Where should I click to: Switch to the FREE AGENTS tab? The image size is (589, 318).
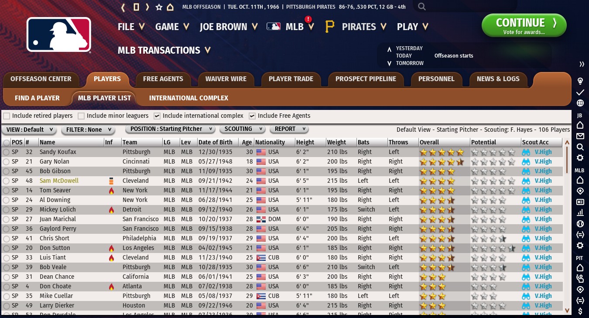pos(163,79)
